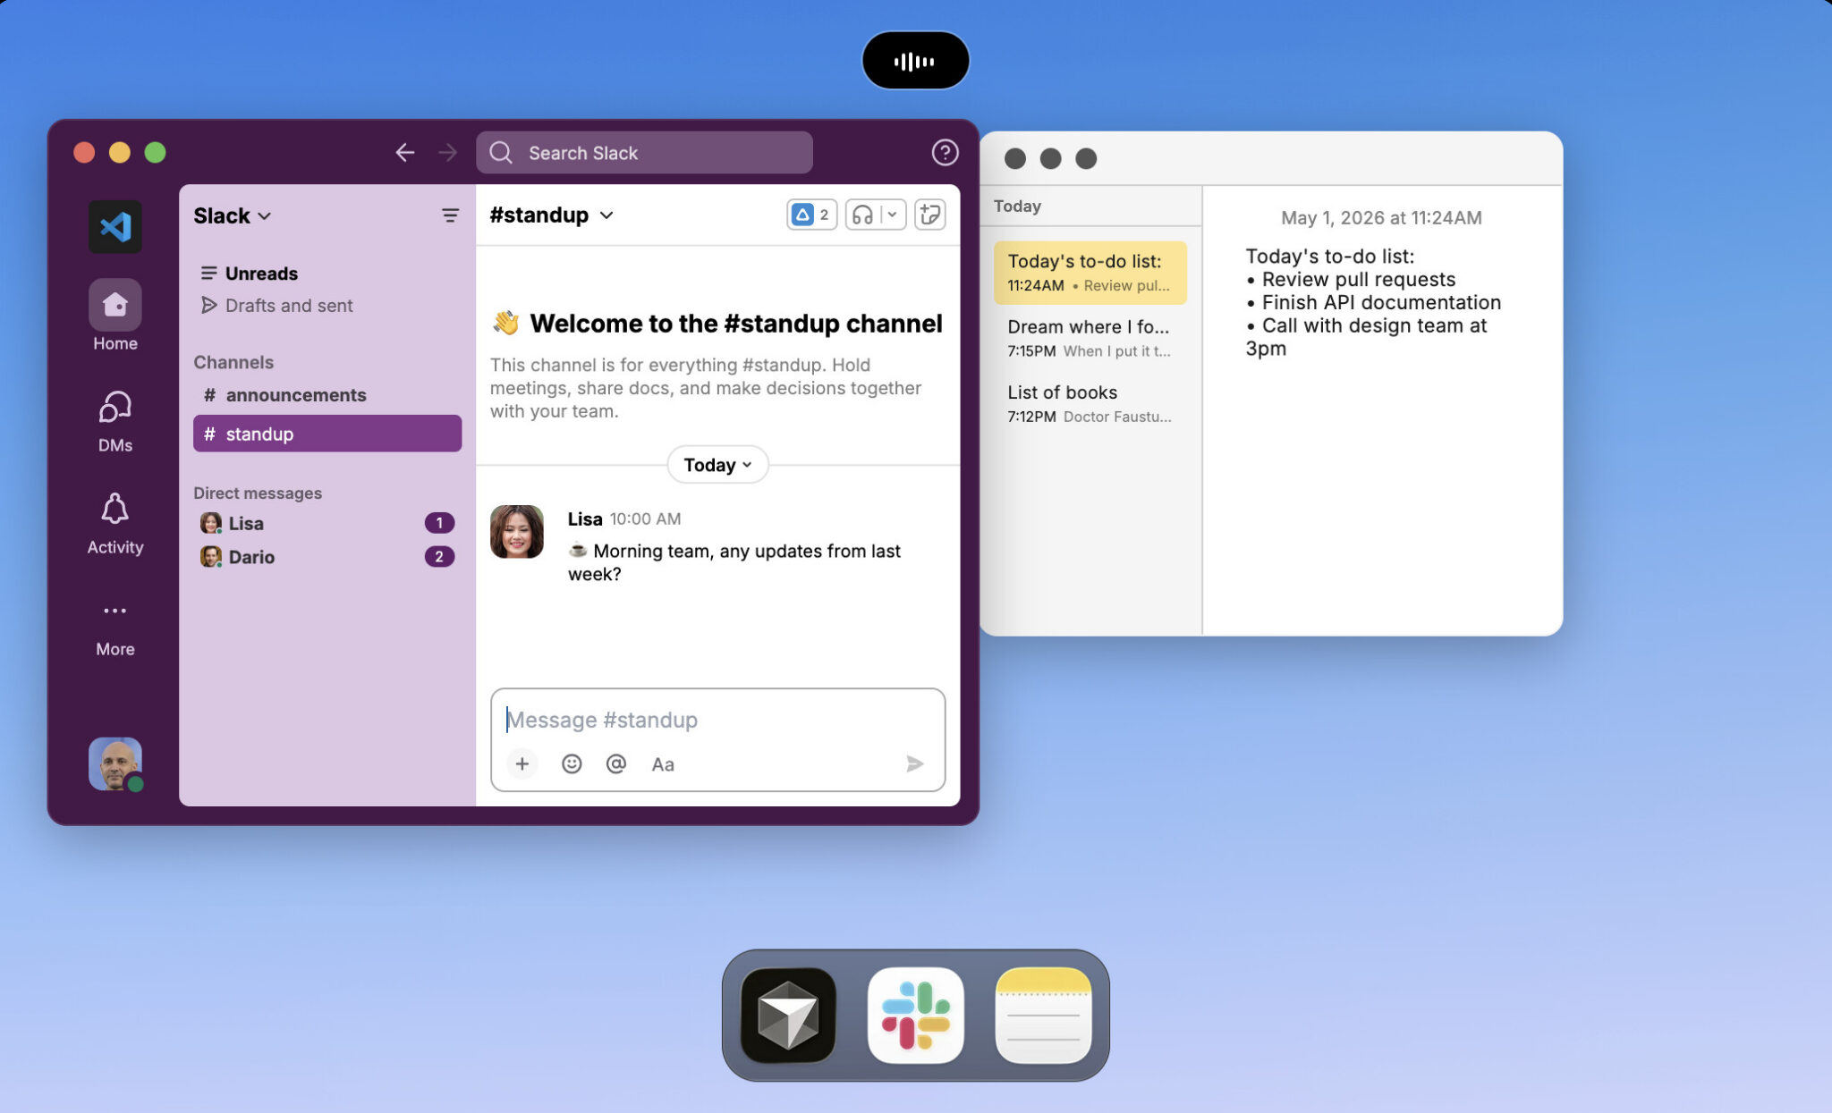Click Lisa's name on the 10:00 AM message
1832x1113 pixels.
[x=585, y=519]
